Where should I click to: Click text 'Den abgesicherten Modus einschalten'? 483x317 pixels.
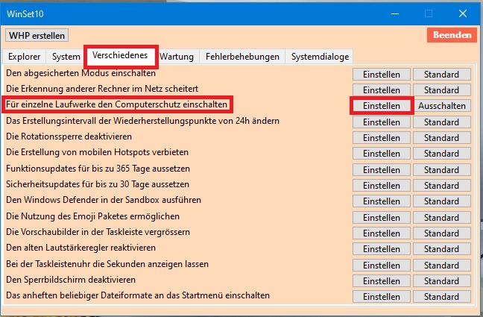pos(80,73)
